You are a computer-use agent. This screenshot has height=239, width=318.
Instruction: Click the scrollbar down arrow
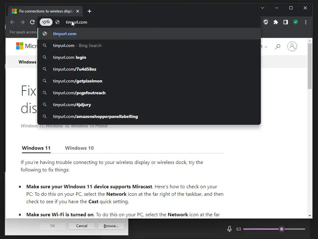(x=310, y=215)
